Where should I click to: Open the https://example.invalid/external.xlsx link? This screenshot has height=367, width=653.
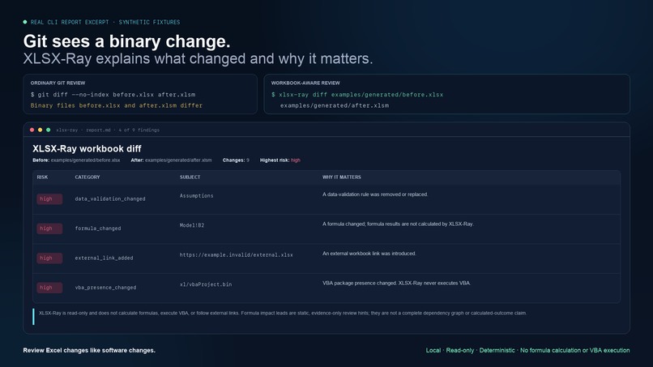pos(236,255)
